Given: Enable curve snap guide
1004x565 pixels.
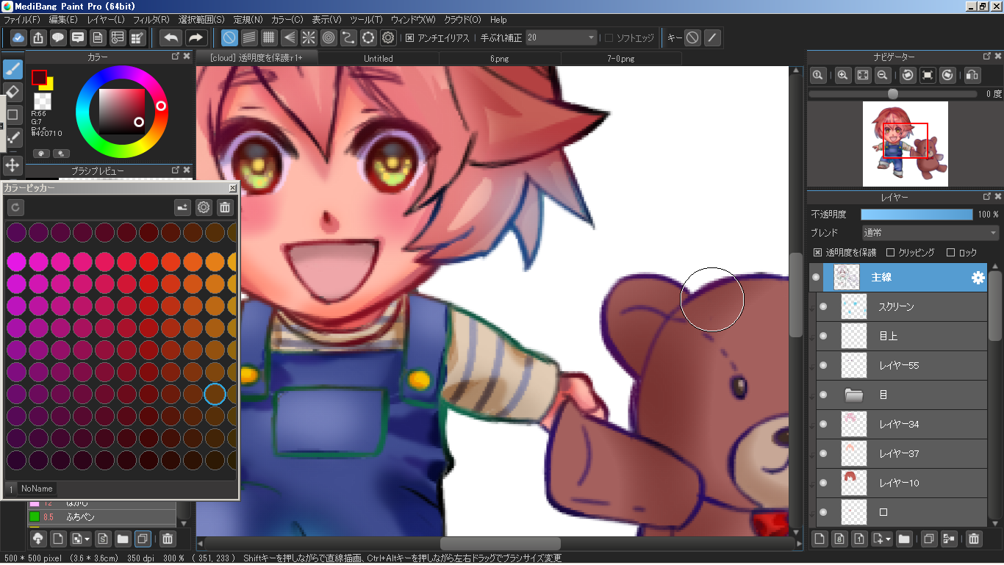Looking at the screenshot, I should (x=348, y=37).
